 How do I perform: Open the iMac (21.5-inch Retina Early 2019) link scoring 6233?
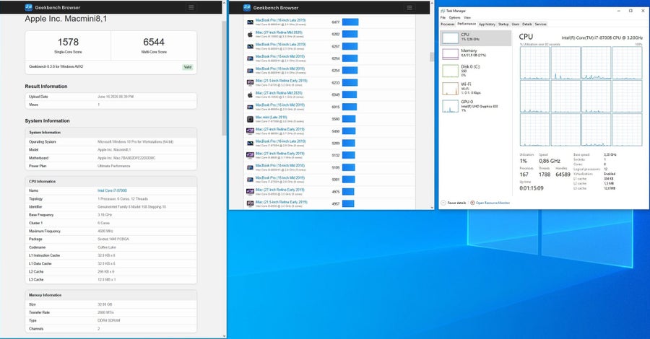tap(282, 81)
